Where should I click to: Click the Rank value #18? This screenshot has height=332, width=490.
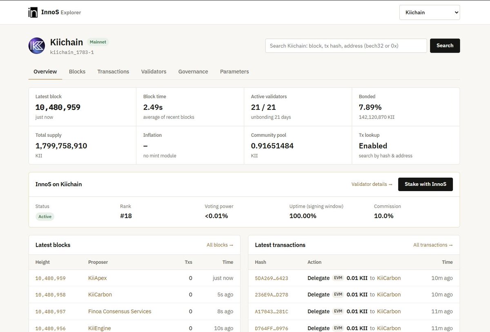click(126, 216)
